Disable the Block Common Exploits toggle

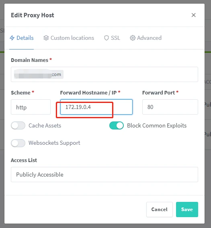(117, 125)
